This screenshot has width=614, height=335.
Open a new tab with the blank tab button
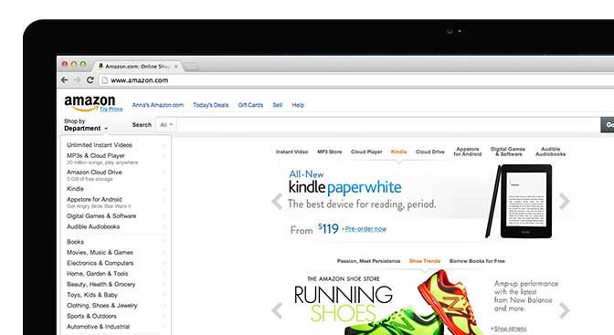191,67
